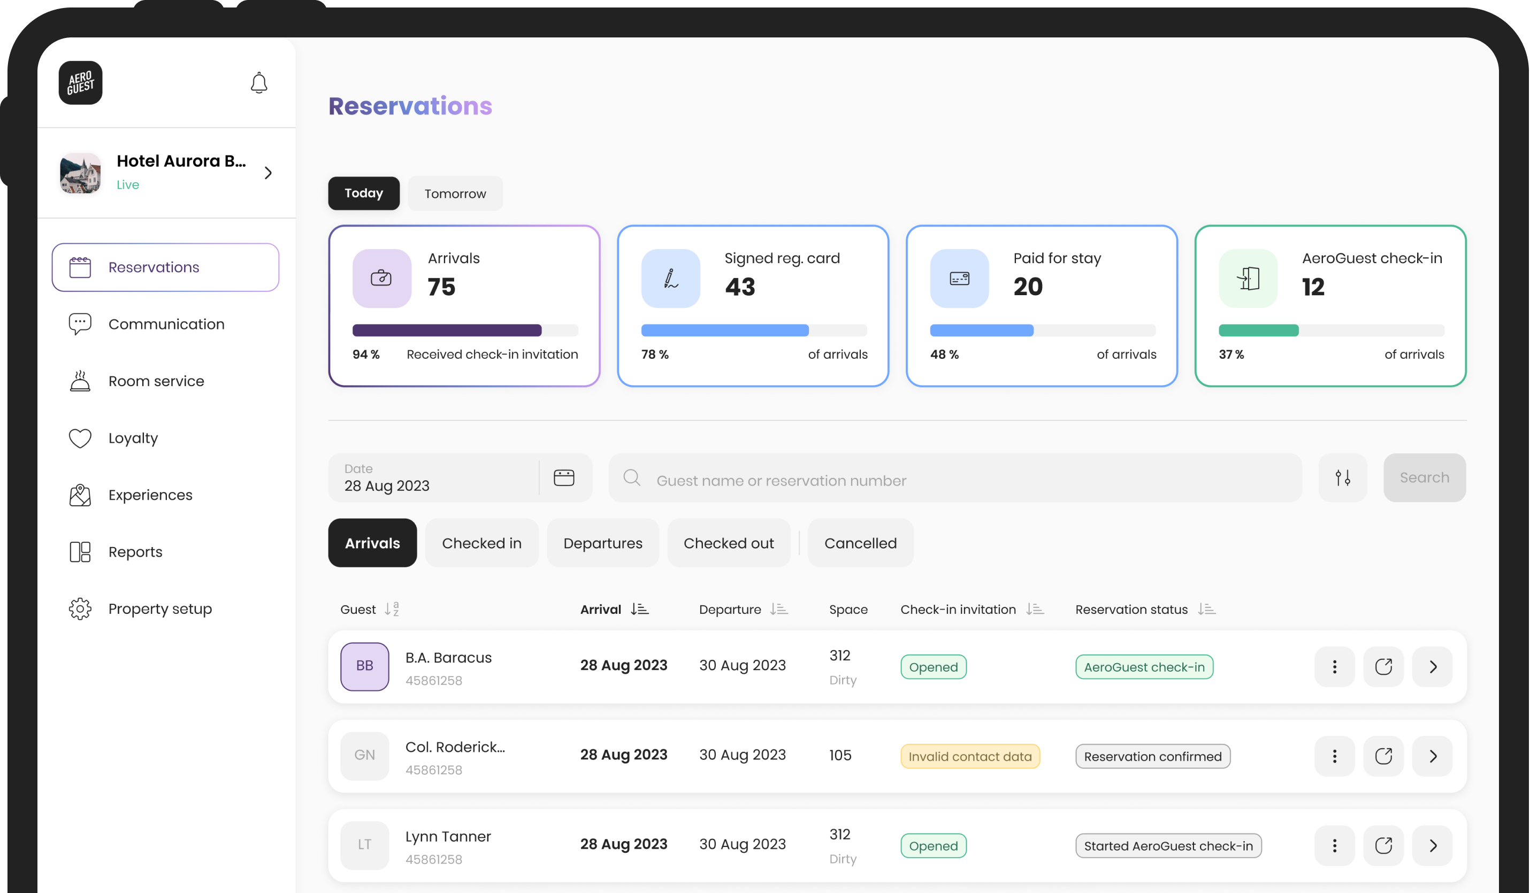Expand Lynn Tanner reservation details chevron

point(1432,845)
